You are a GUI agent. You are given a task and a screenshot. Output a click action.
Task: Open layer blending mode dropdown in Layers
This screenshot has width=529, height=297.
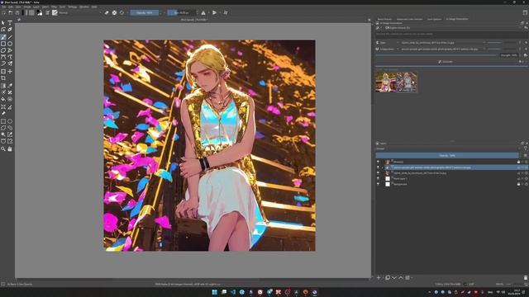(x=447, y=148)
